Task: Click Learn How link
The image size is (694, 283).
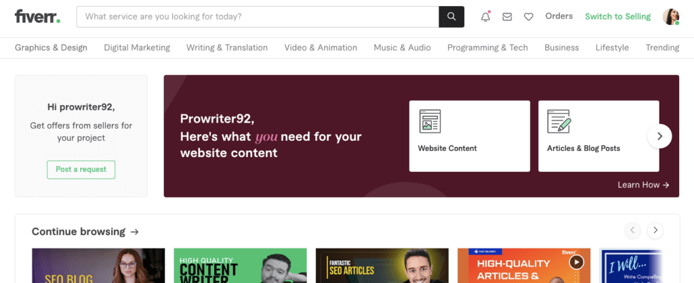Action: click(643, 185)
